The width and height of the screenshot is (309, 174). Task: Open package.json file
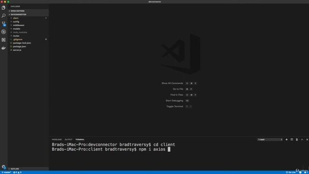28,46
